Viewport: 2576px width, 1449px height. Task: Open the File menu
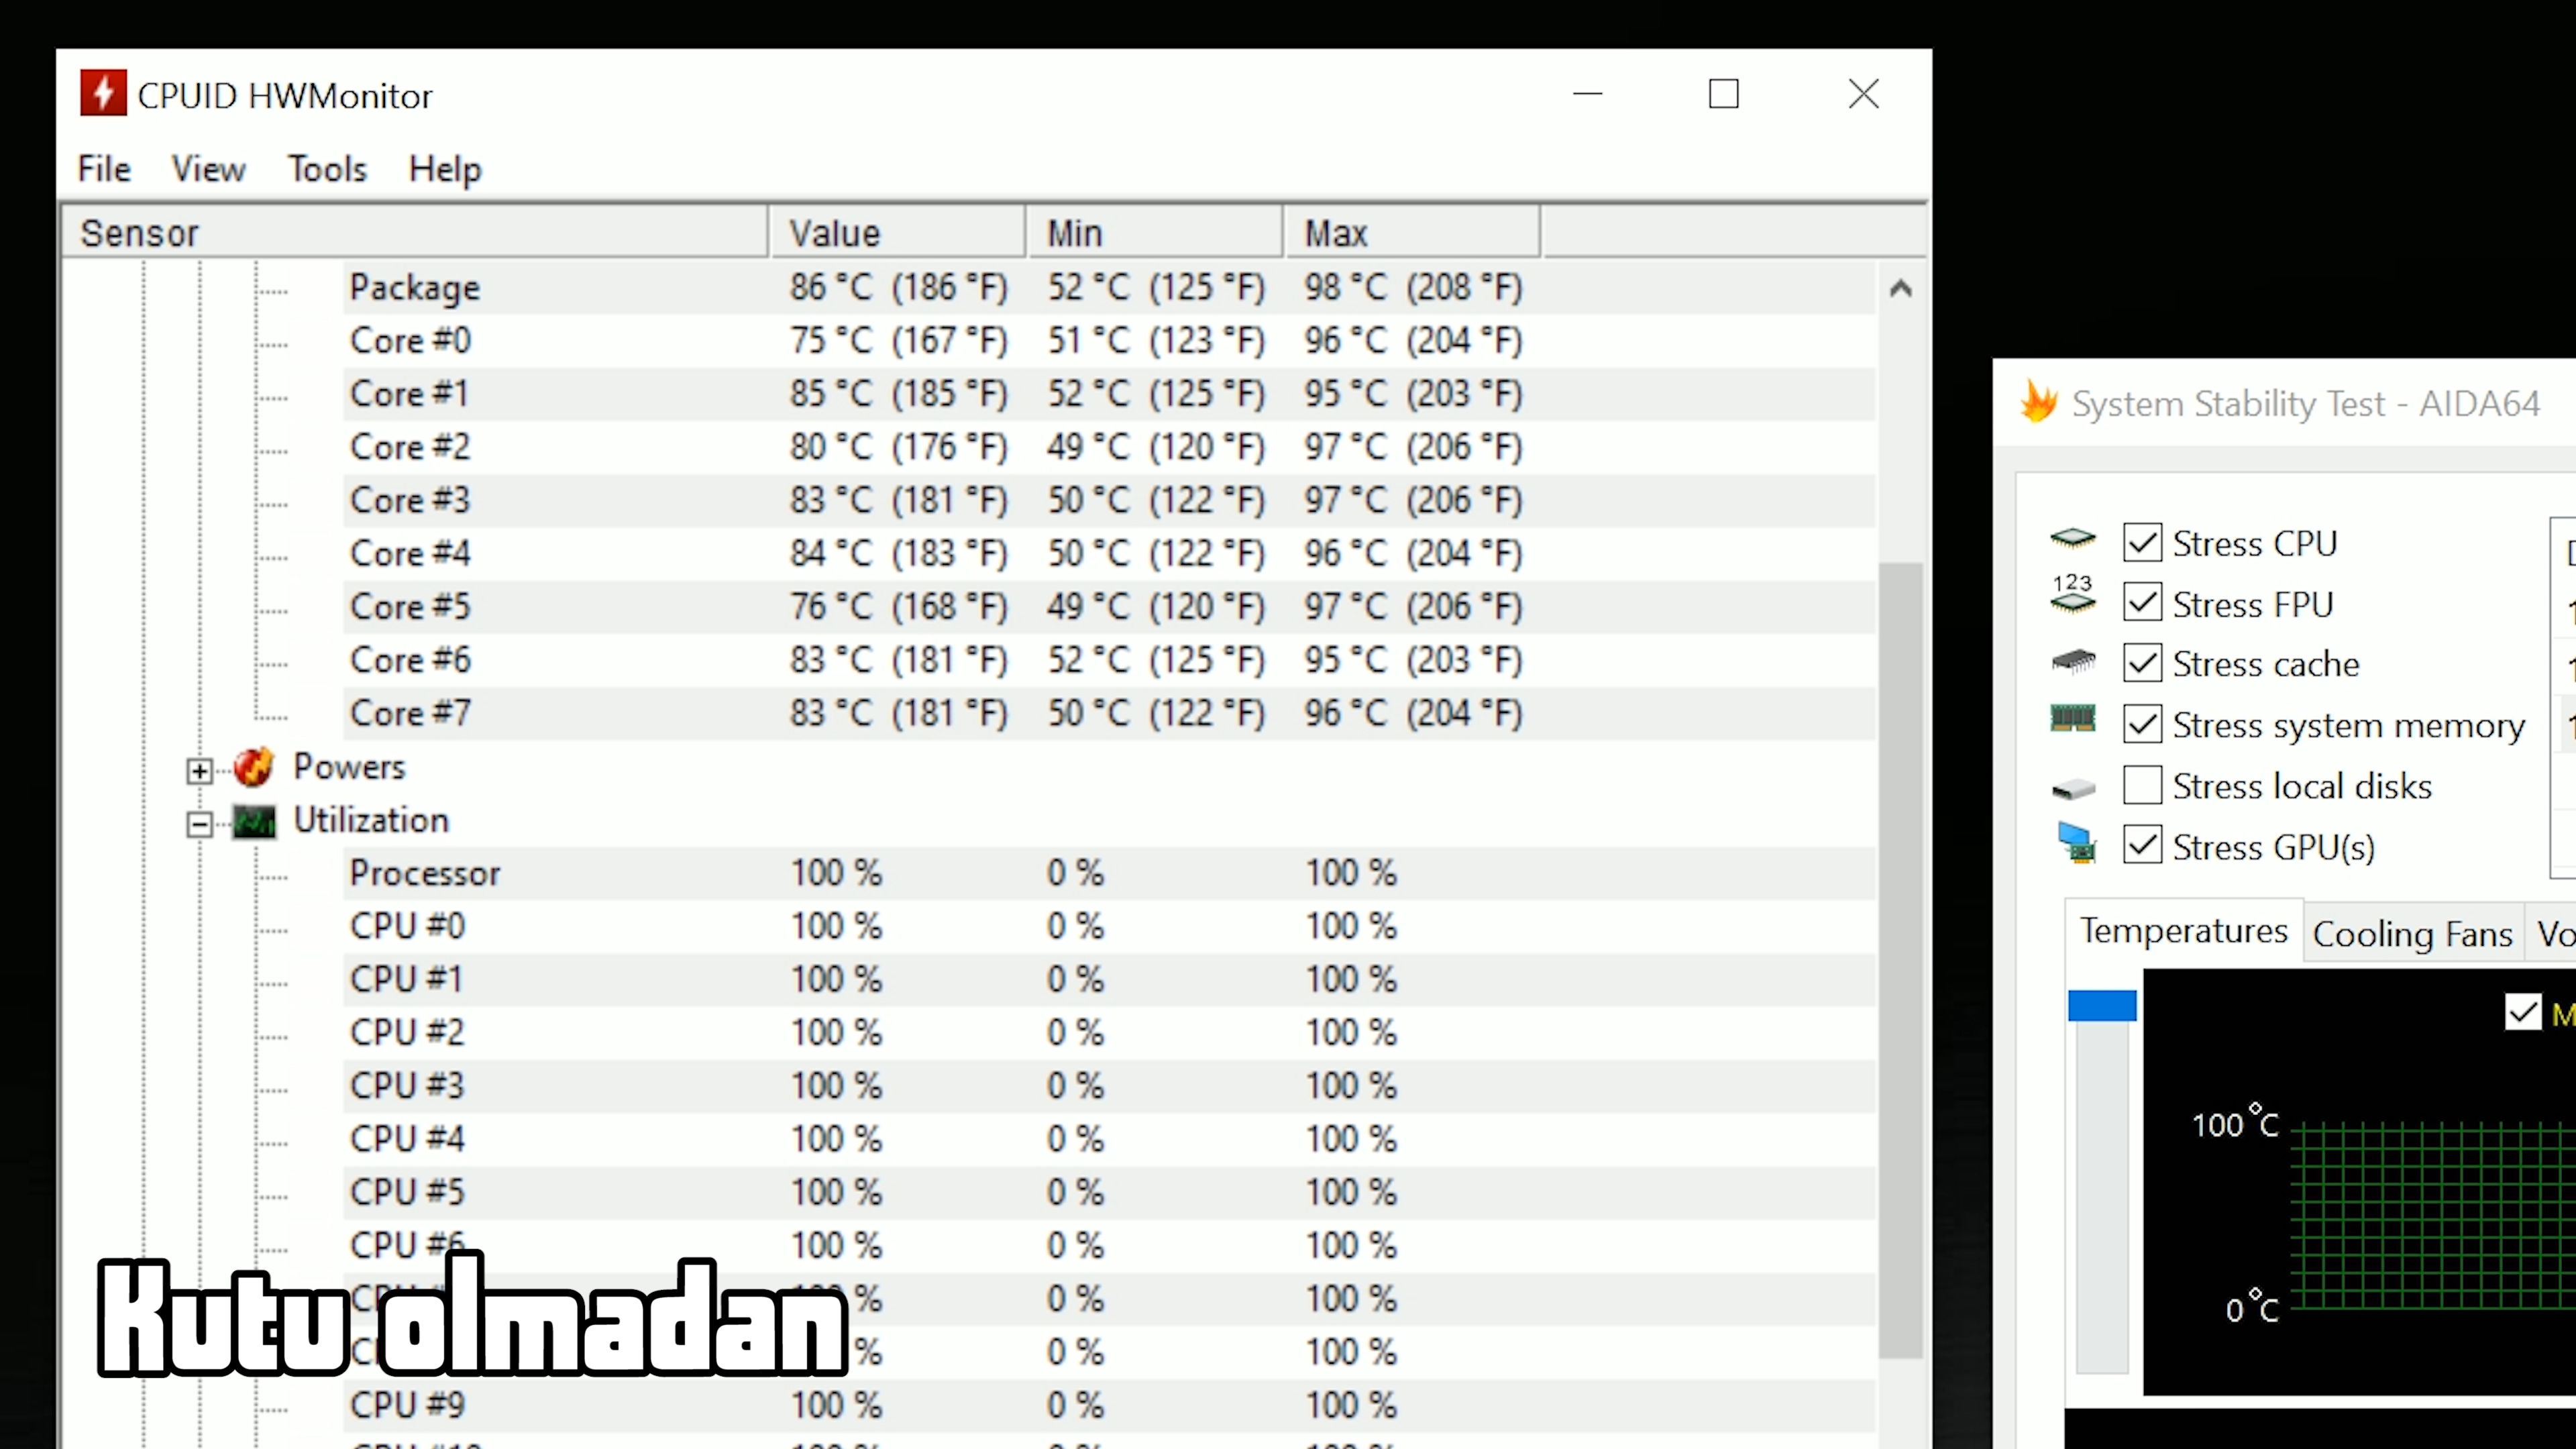pyautogui.click(x=104, y=168)
